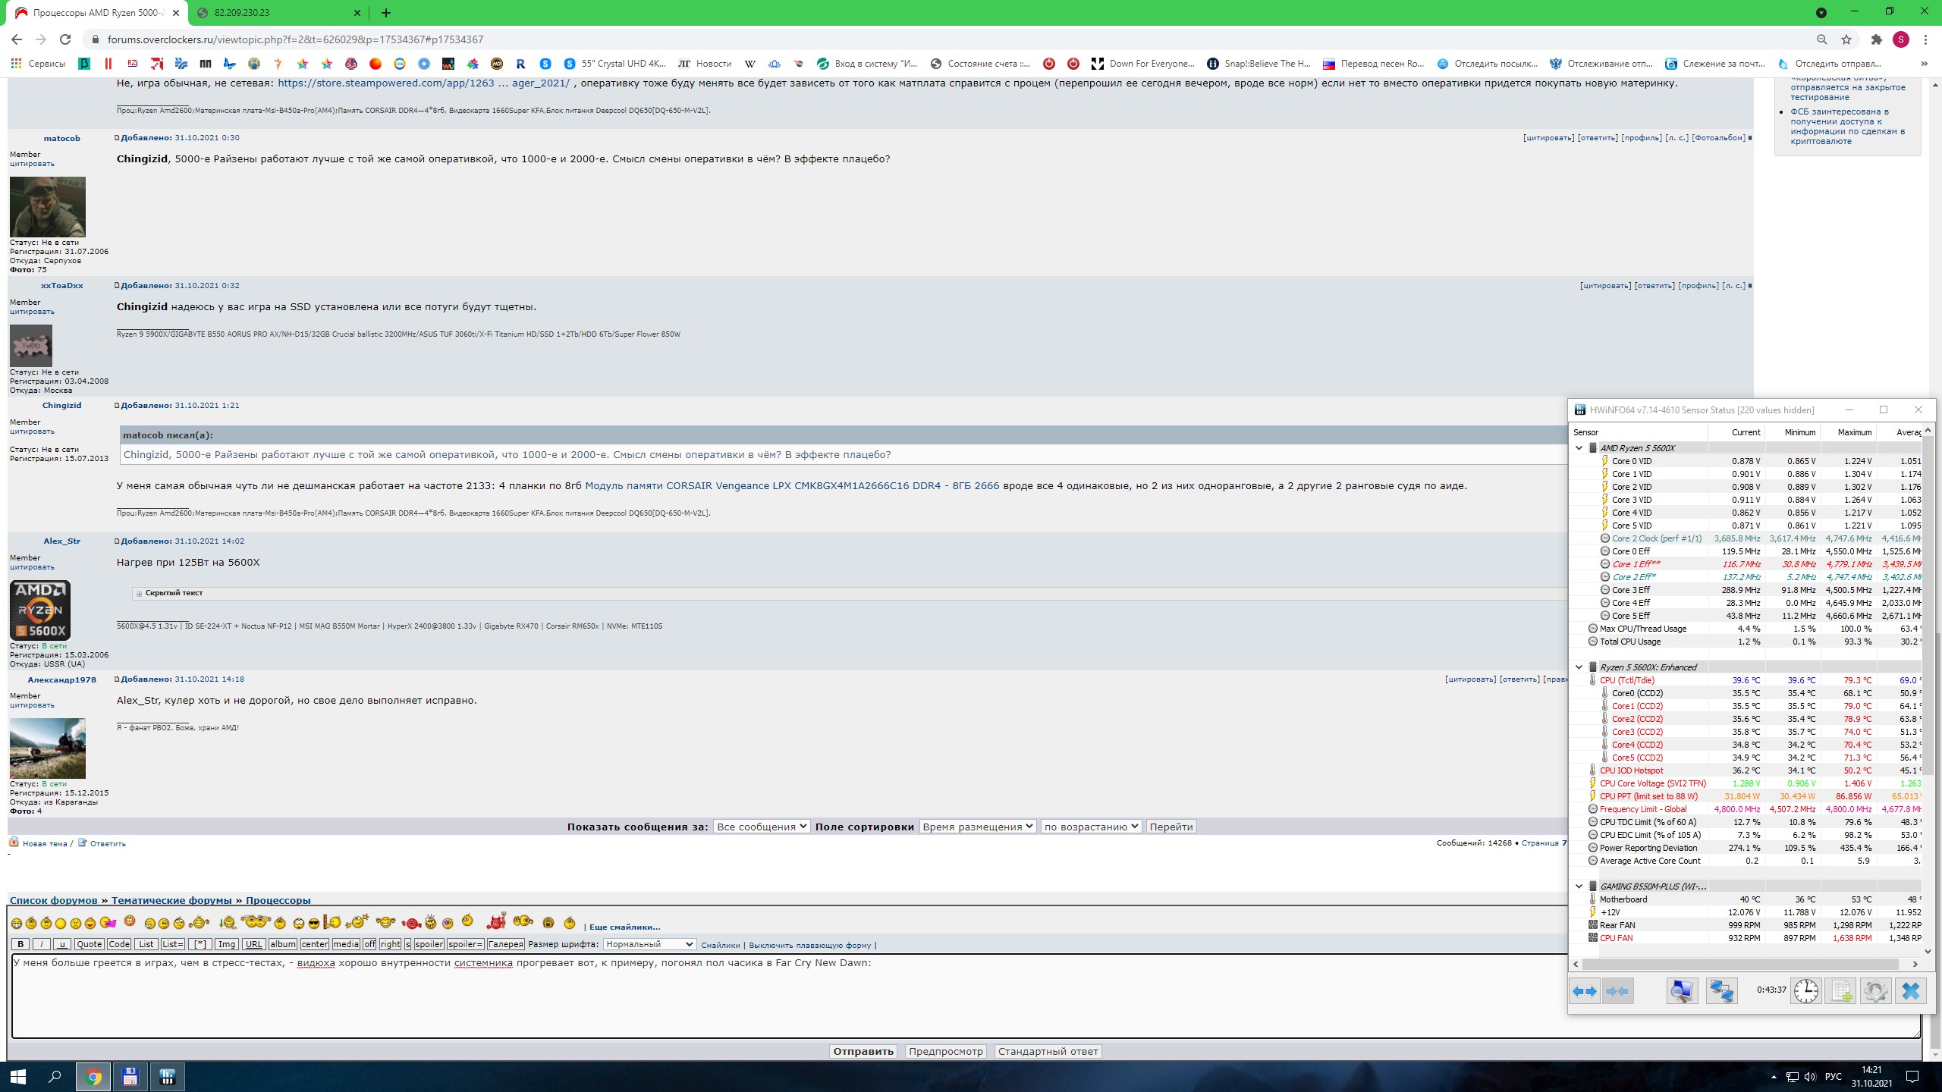Viewport: 1942px width, 1092px height.
Task: Open the font size dropdown 'Нормальный'
Action: coord(649,945)
